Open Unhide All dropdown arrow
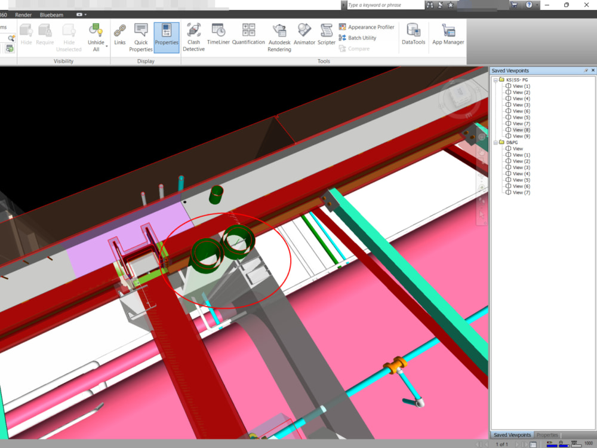Viewport: 597px width, 448px height. [x=107, y=47]
